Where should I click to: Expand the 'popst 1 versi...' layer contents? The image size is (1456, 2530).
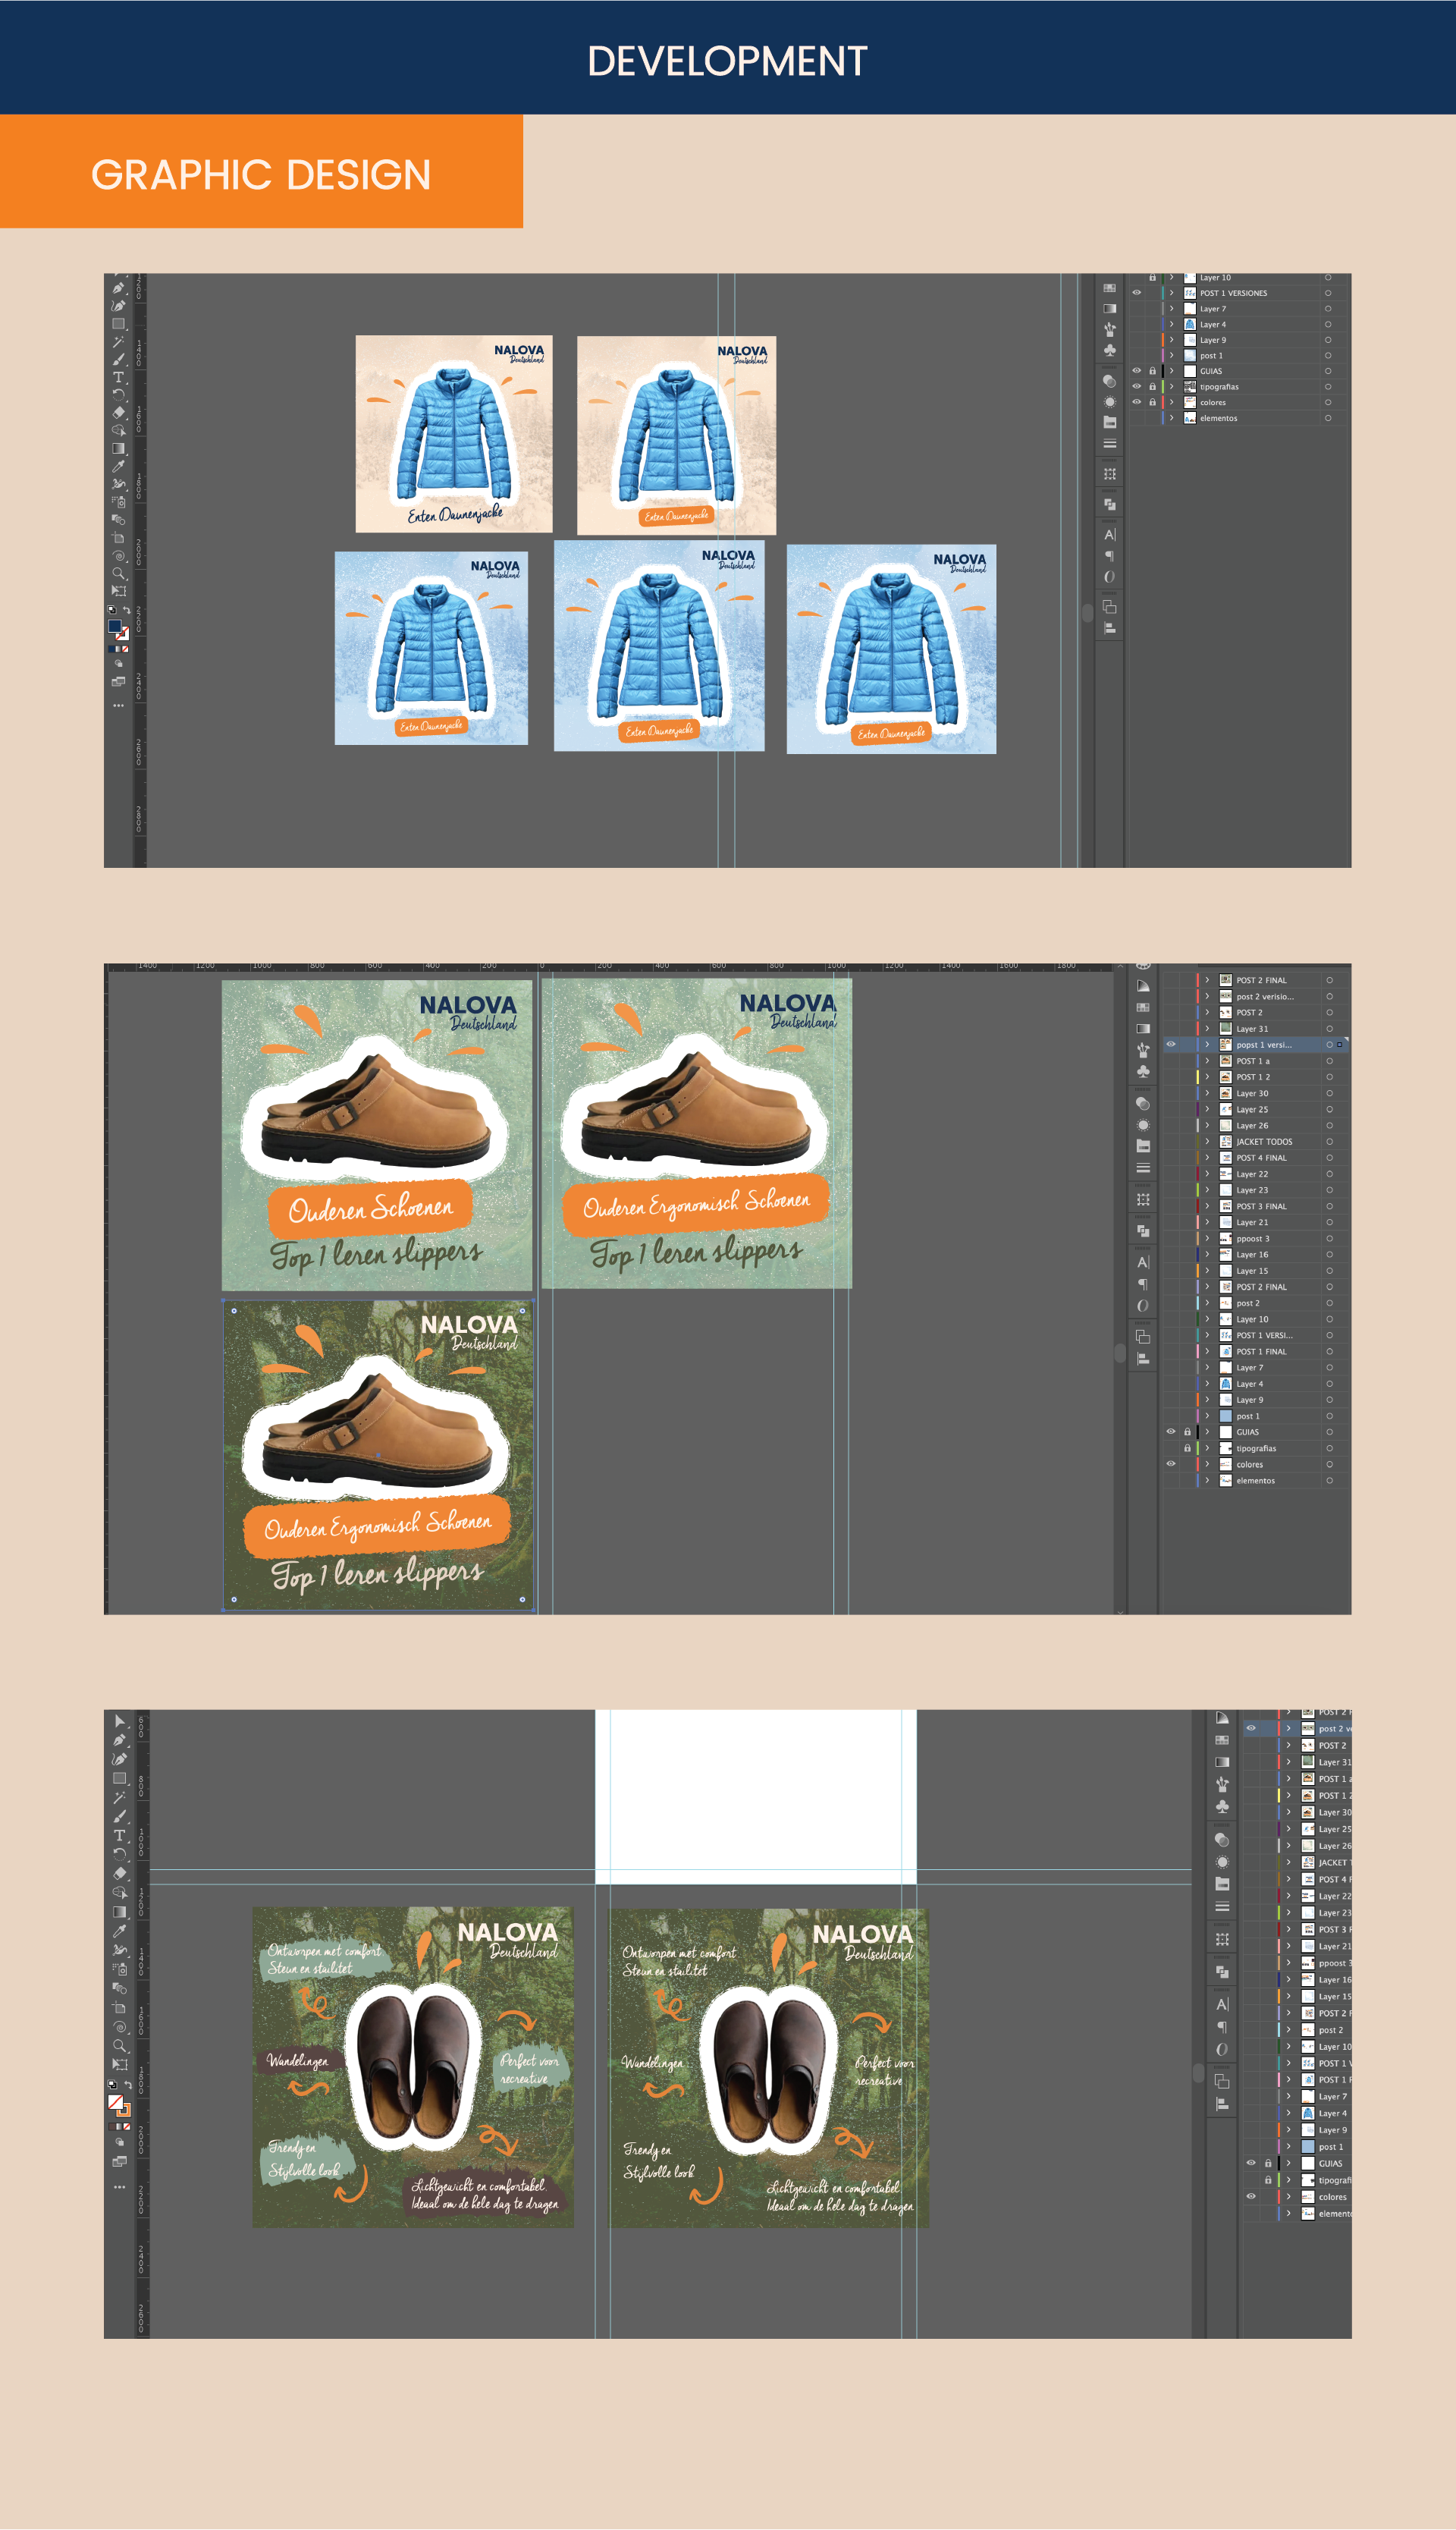click(x=1207, y=1045)
